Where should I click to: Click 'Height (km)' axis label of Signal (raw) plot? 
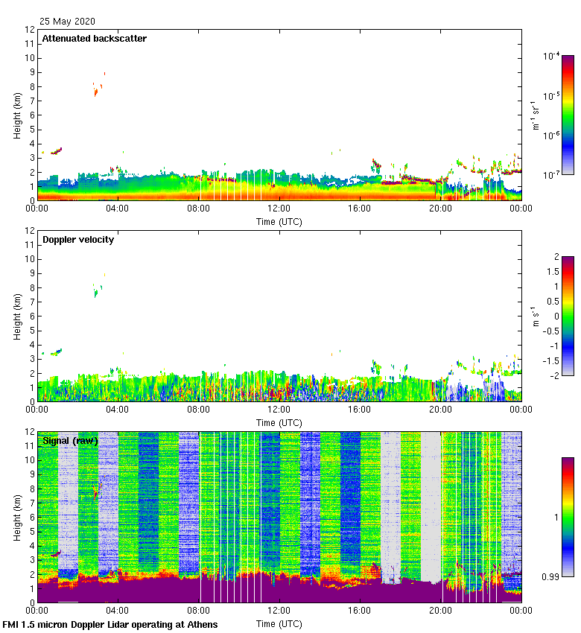click(18, 517)
